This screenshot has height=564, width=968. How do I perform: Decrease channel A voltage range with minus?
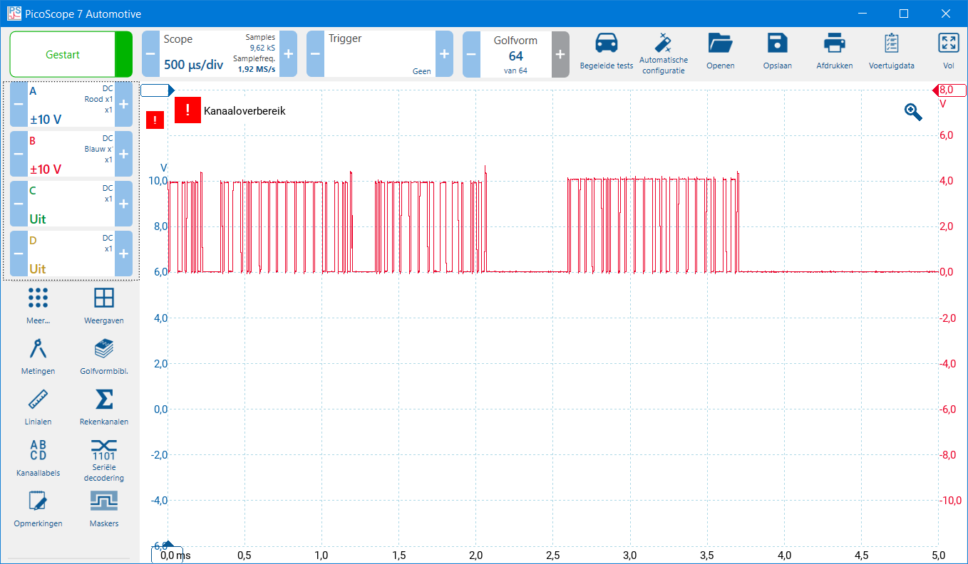19,104
